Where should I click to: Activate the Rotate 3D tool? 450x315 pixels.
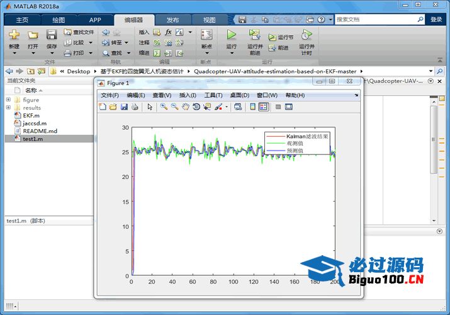196,107
